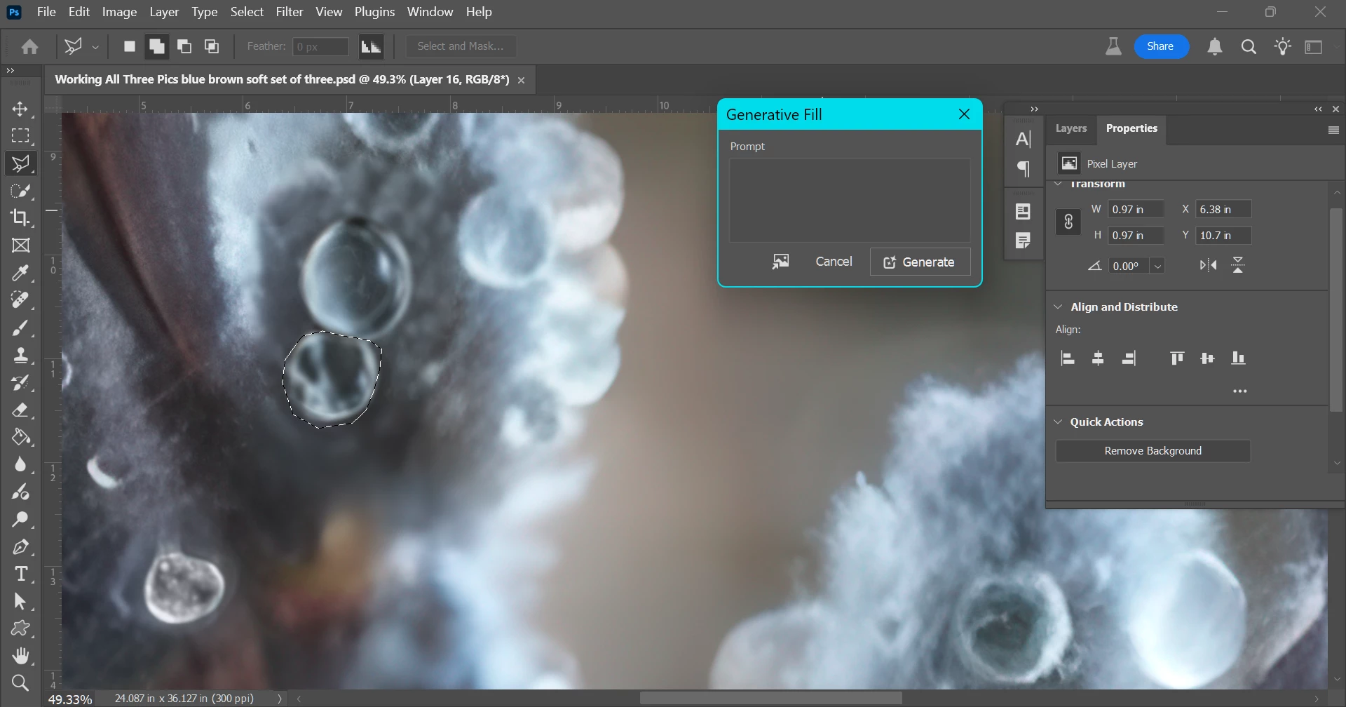
Task: Open the Beta features flask icon
Action: [1113, 46]
